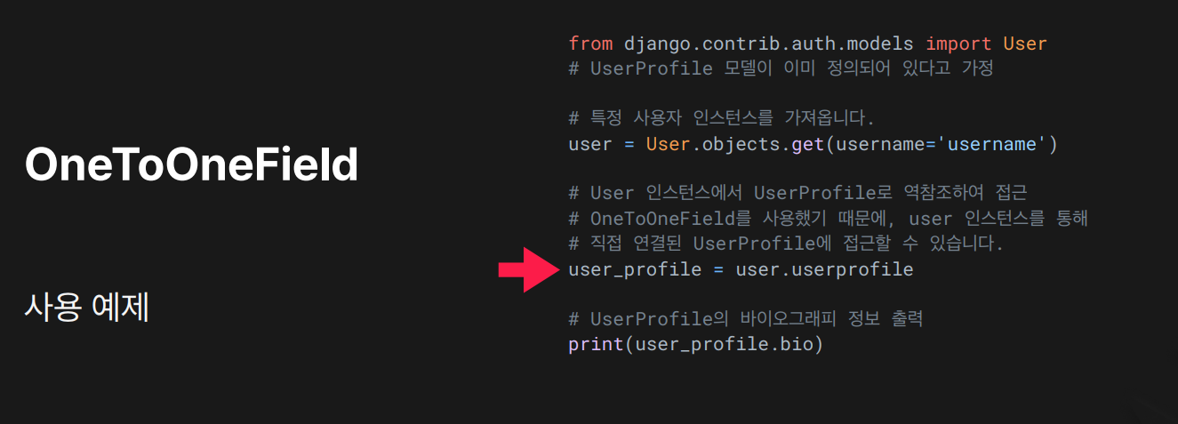Click the 'import' keyword in first line
Viewport: 1178px width, 424px height.
pos(958,44)
